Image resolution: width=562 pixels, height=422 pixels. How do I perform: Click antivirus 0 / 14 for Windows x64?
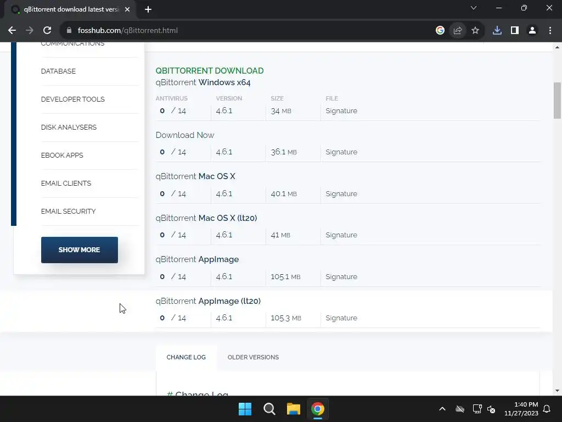tap(173, 111)
